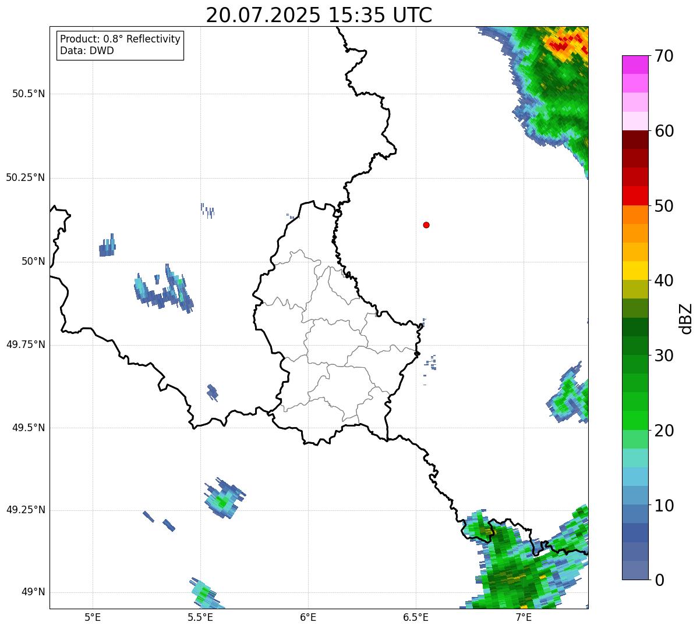Click the latitude label 50.25°N
Viewport: 700px width, 629px height.
click(x=26, y=177)
